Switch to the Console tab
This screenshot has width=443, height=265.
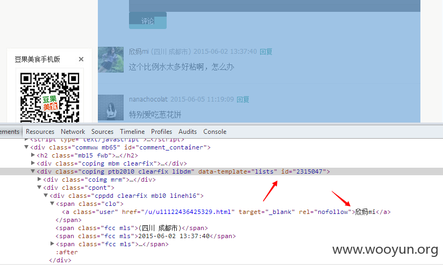(x=215, y=132)
